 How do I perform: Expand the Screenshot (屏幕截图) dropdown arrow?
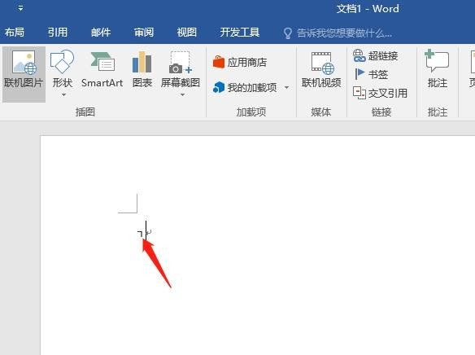click(182, 95)
